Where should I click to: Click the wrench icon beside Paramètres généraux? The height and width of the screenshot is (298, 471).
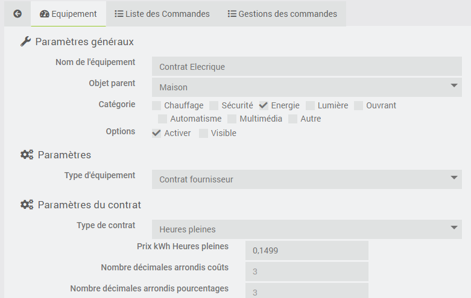[x=25, y=42]
